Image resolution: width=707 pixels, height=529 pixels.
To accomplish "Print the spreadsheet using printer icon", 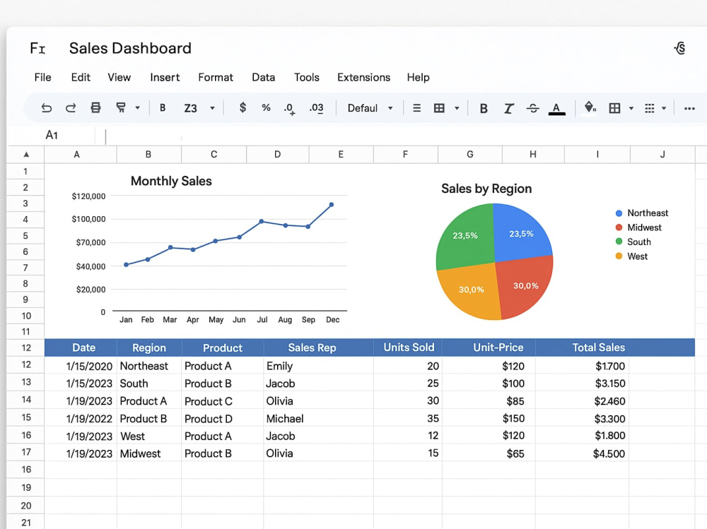I will [95, 107].
